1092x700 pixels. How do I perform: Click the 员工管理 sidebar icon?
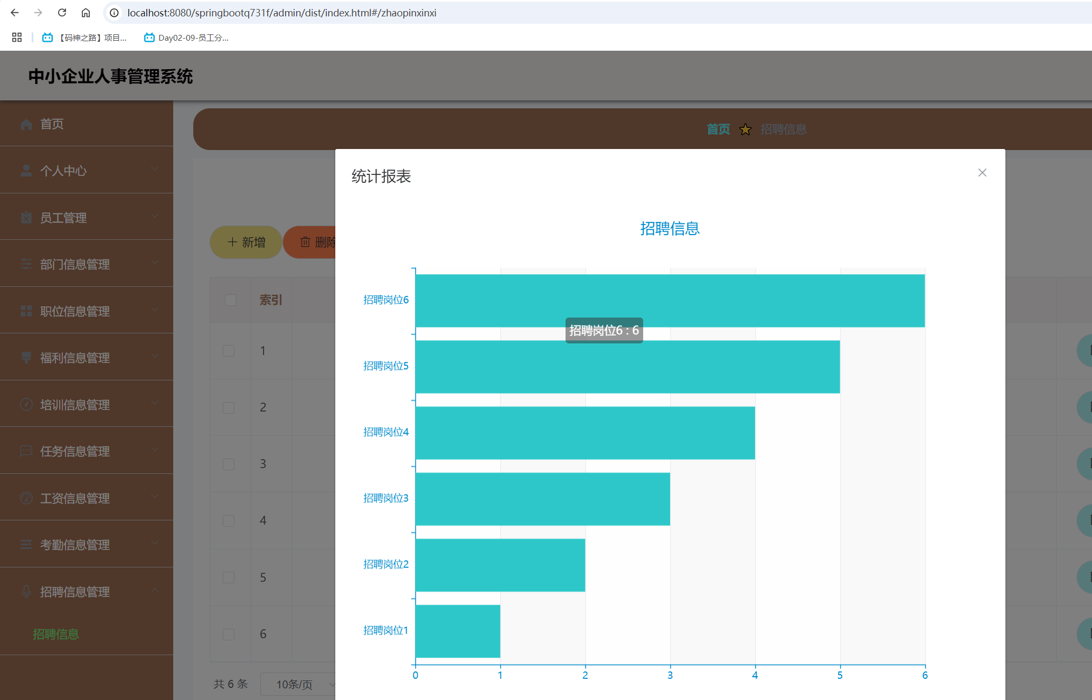(26, 218)
